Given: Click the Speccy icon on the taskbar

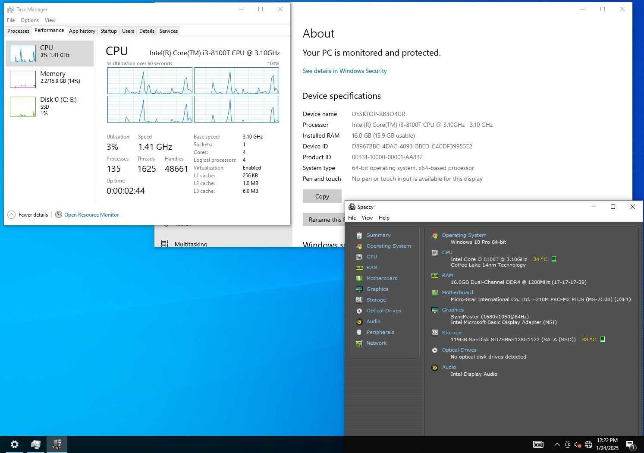Looking at the screenshot, I should (x=57, y=444).
